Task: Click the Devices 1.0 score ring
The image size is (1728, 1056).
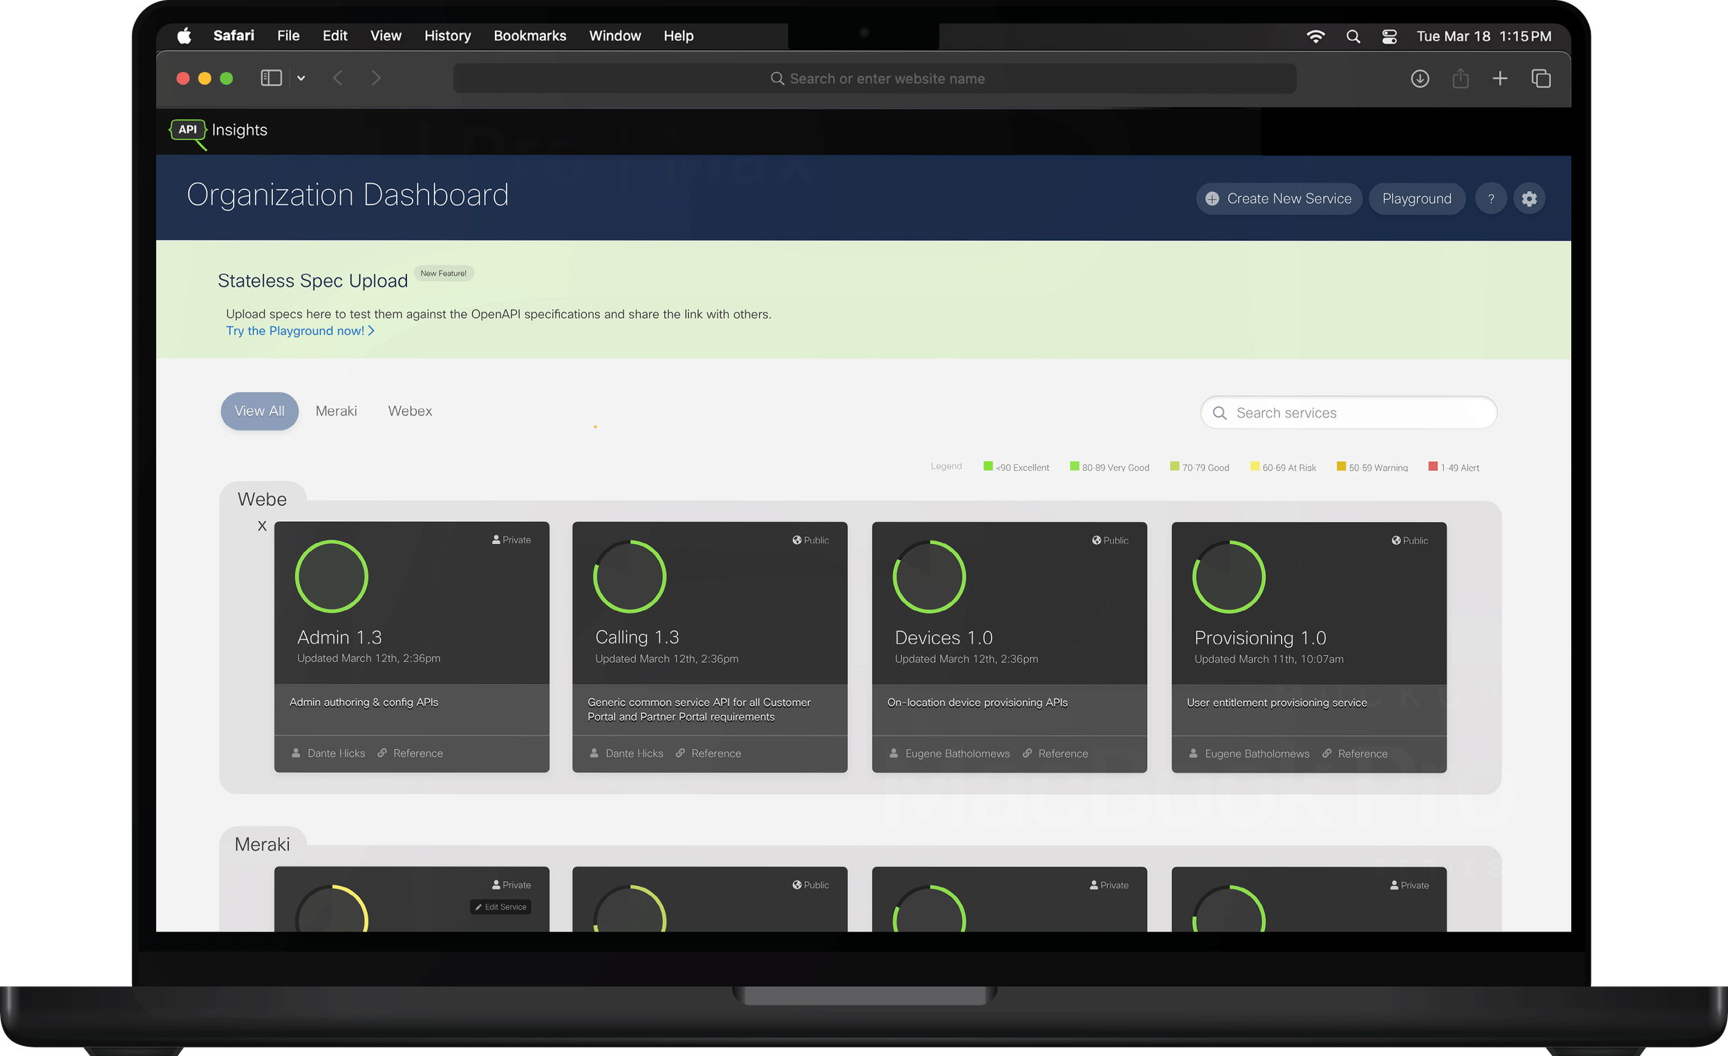Action: click(x=929, y=576)
